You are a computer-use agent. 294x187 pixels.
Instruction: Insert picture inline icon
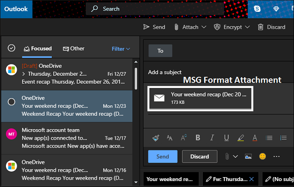click(x=248, y=156)
